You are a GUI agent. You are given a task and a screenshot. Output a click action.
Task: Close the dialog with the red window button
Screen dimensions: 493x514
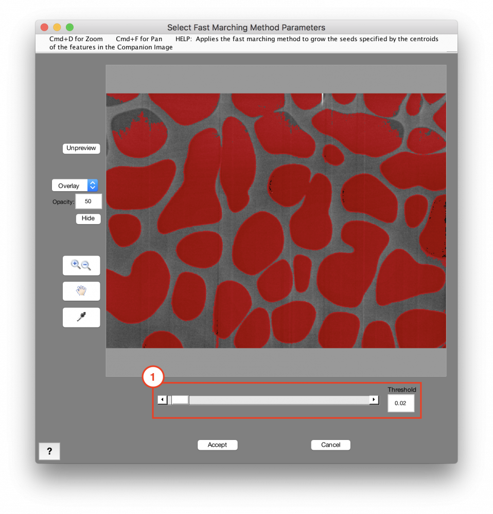[44, 27]
